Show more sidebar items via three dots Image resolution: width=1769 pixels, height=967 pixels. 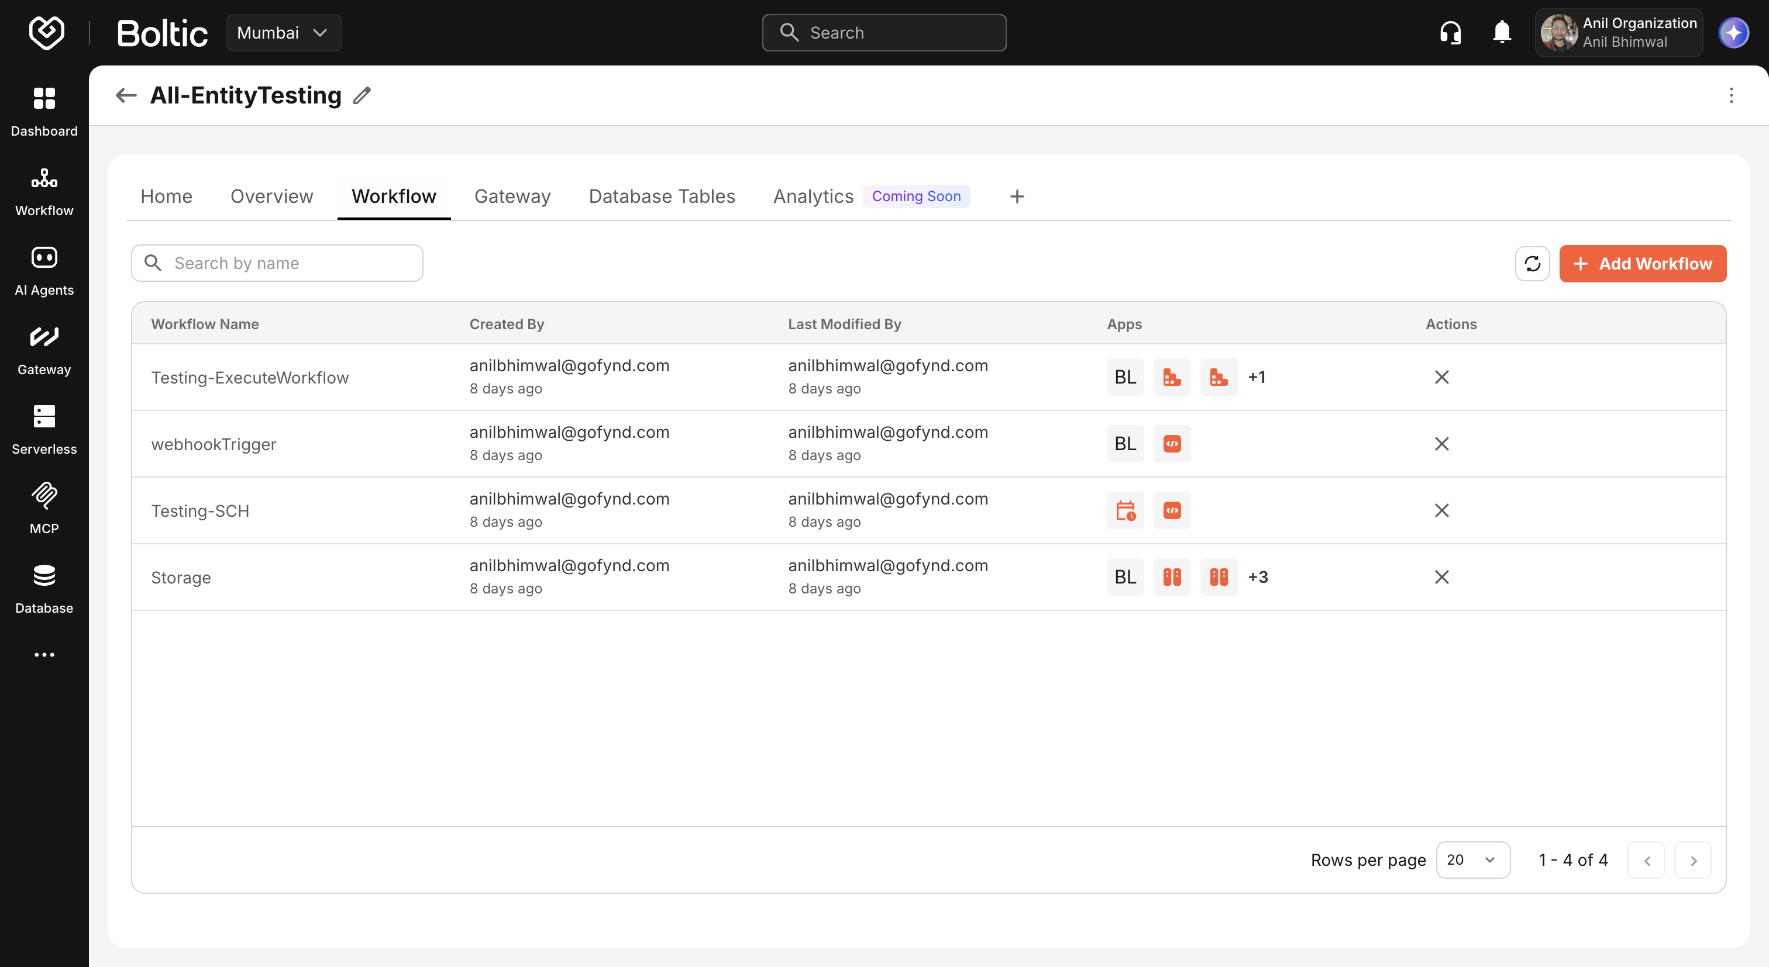click(44, 655)
